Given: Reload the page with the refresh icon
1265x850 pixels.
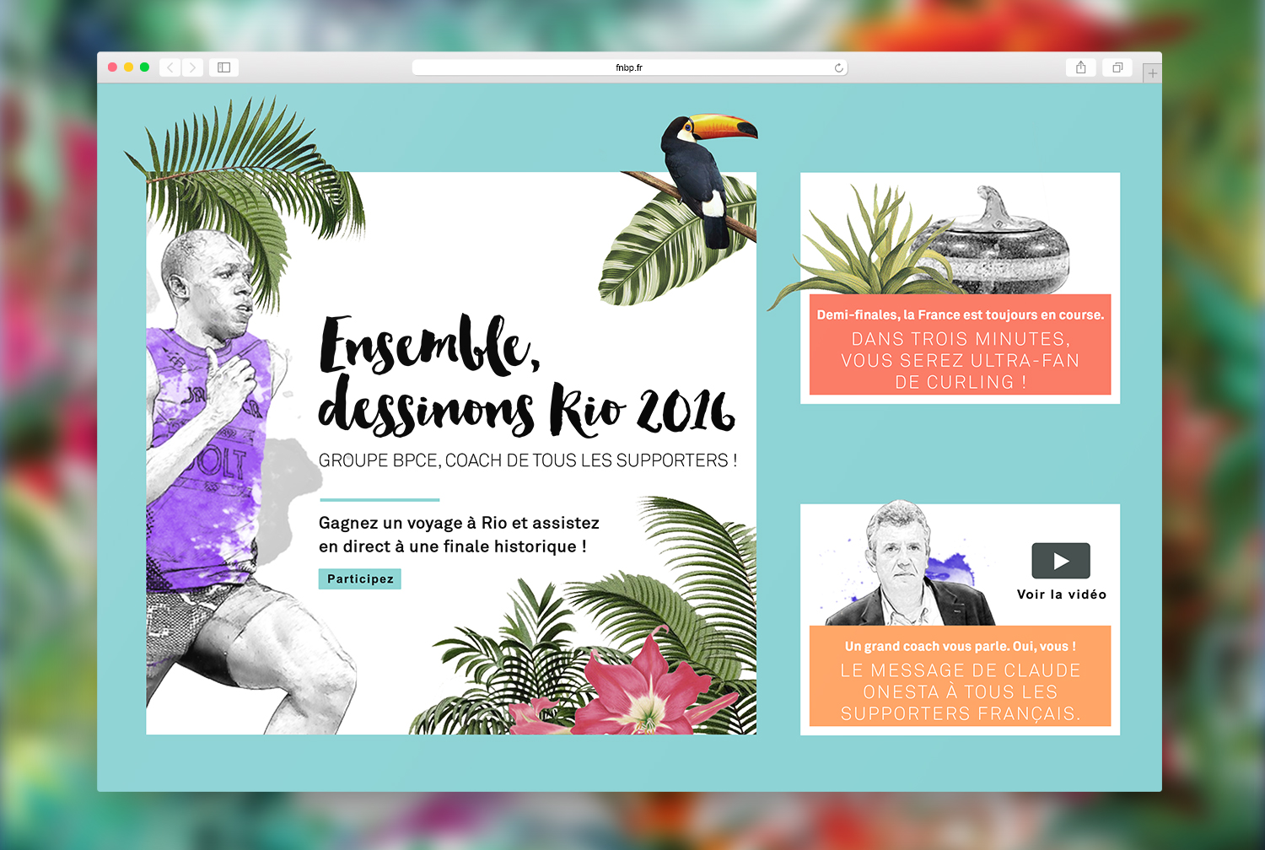Looking at the screenshot, I should (838, 68).
